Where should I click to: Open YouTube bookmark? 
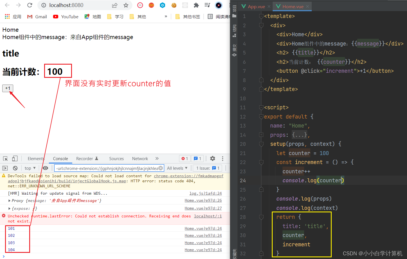66,17
